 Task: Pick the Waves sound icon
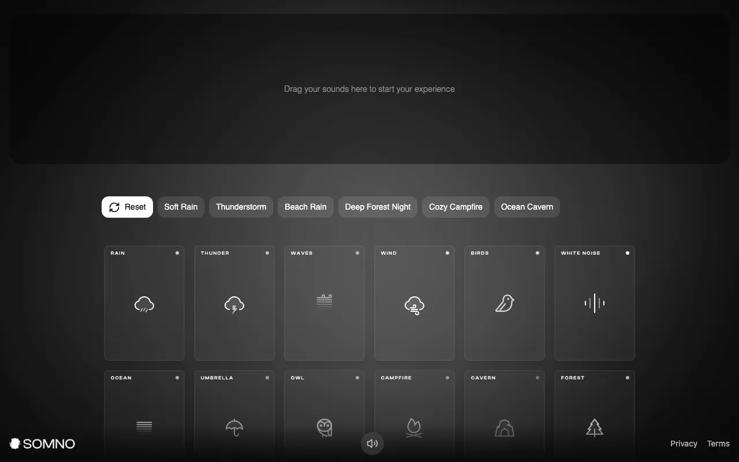324,302
